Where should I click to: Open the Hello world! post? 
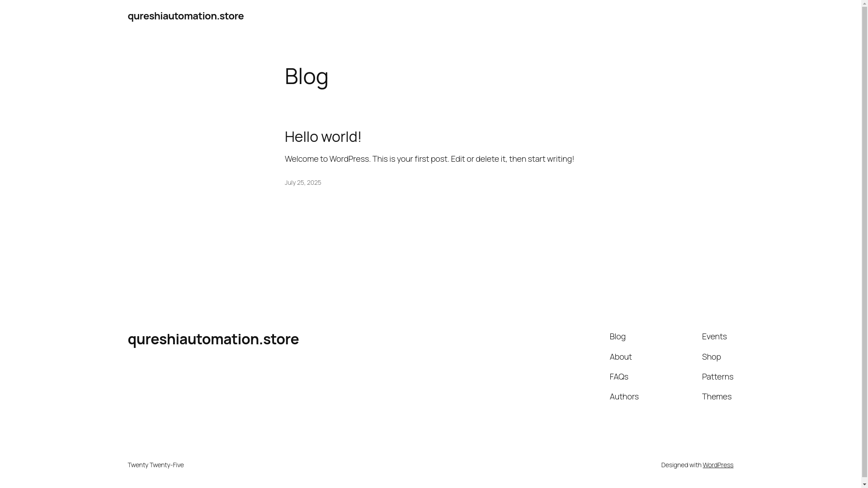pyautogui.click(x=323, y=136)
